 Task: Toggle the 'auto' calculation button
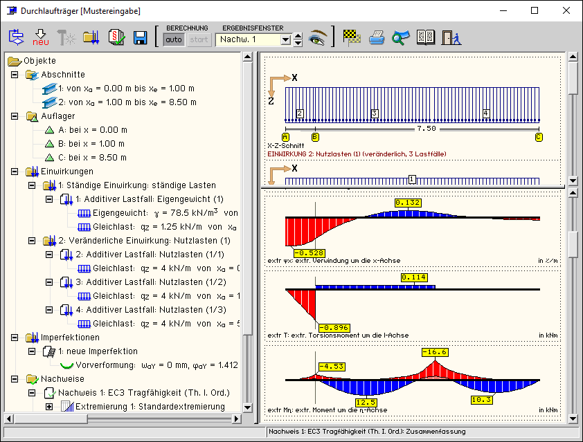click(174, 39)
